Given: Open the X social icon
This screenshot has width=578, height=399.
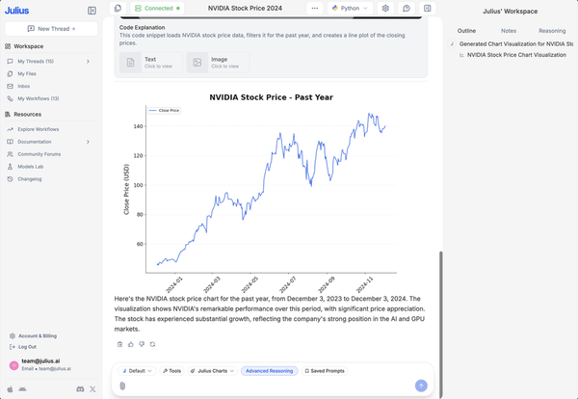Looking at the screenshot, I should (92, 389).
